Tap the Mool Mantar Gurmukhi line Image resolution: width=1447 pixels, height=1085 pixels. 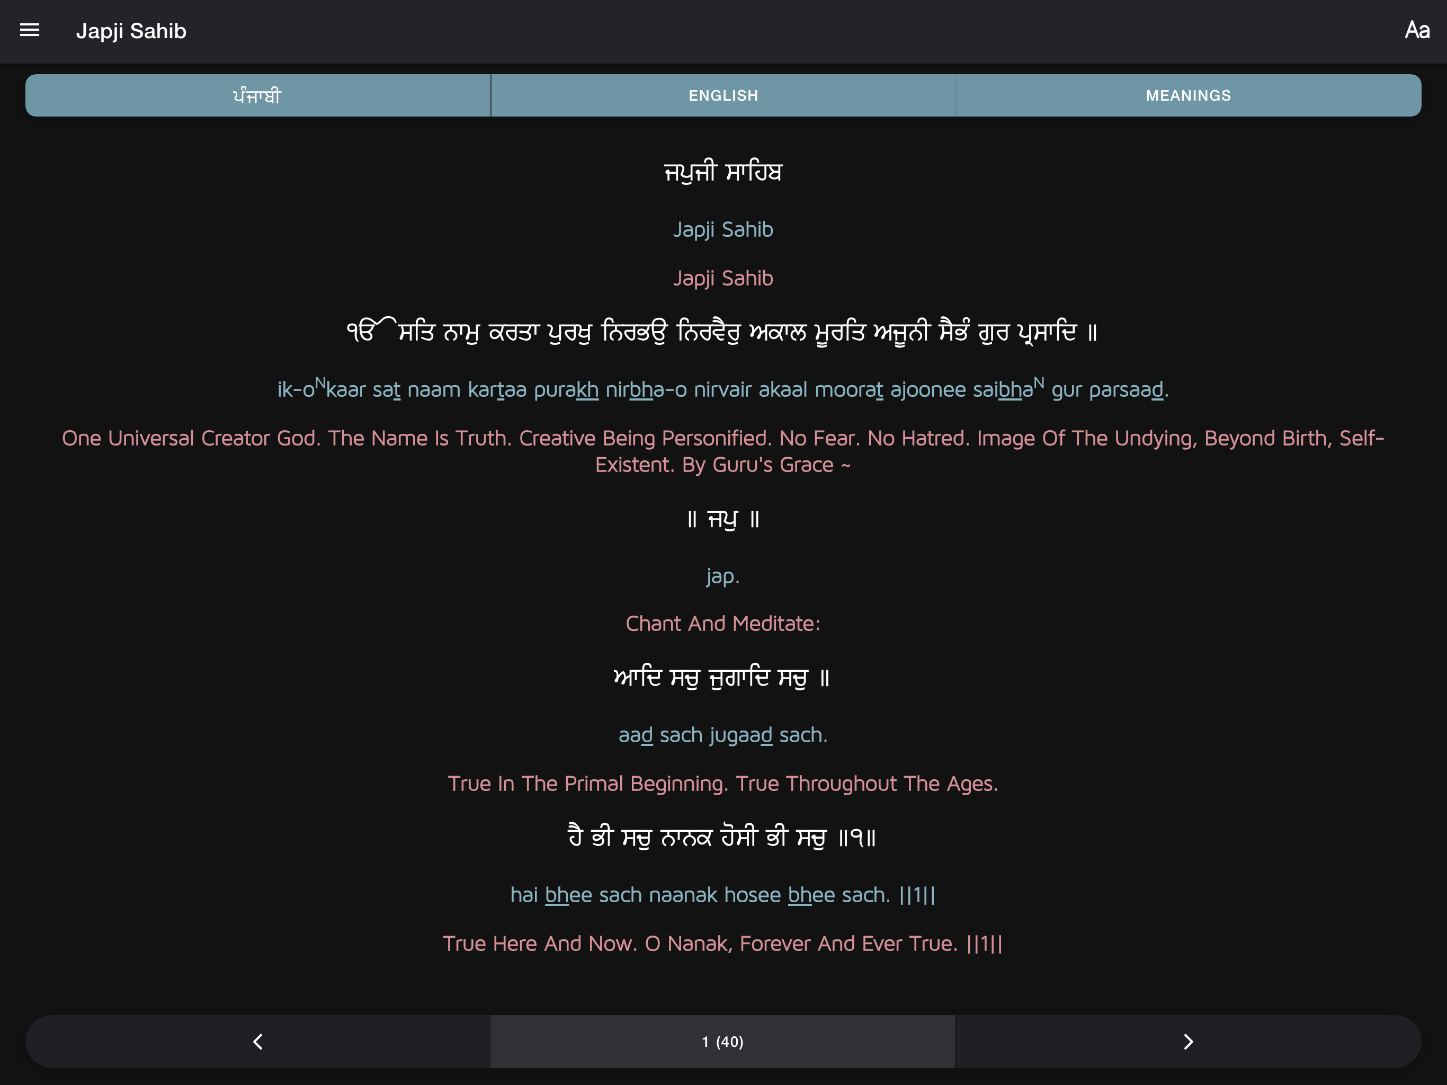[722, 332]
